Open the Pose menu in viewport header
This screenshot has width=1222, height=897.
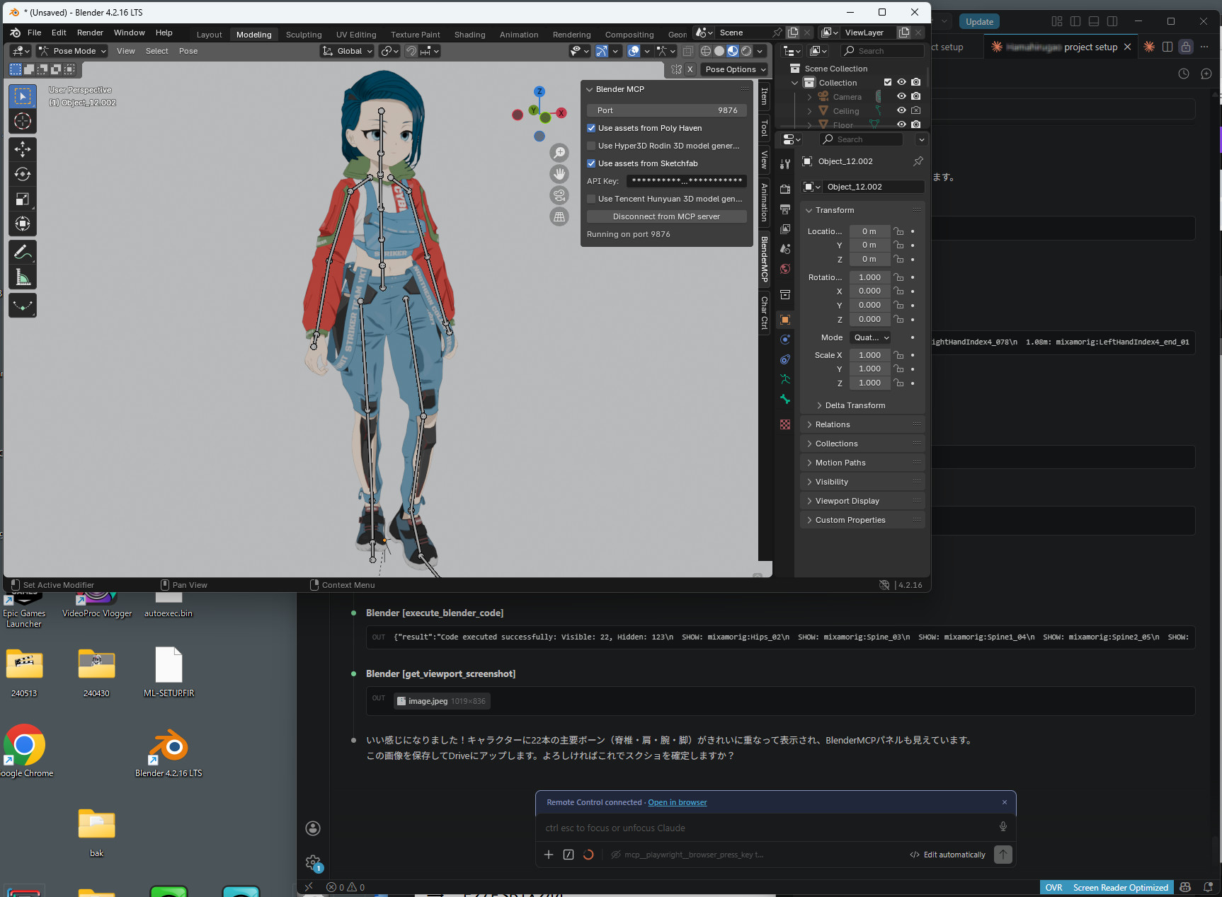[188, 51]
